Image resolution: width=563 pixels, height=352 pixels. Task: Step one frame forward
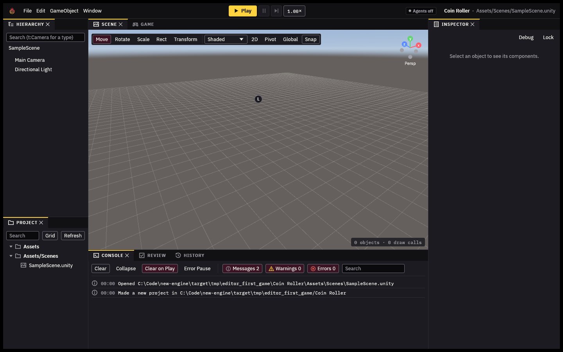tap(276, 11)
